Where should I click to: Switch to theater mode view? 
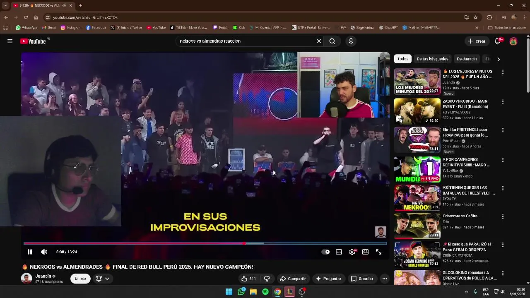[x=365, y=252]
